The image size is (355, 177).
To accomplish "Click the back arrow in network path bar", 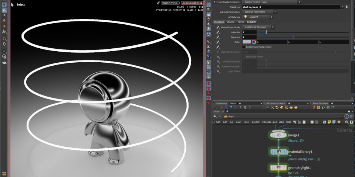I will pos(215,117).
